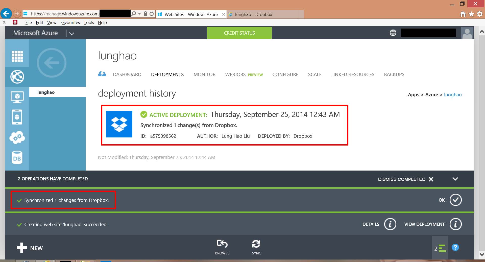
Task: Open the address bar search dropdown arrow
Action: [139, 14]
